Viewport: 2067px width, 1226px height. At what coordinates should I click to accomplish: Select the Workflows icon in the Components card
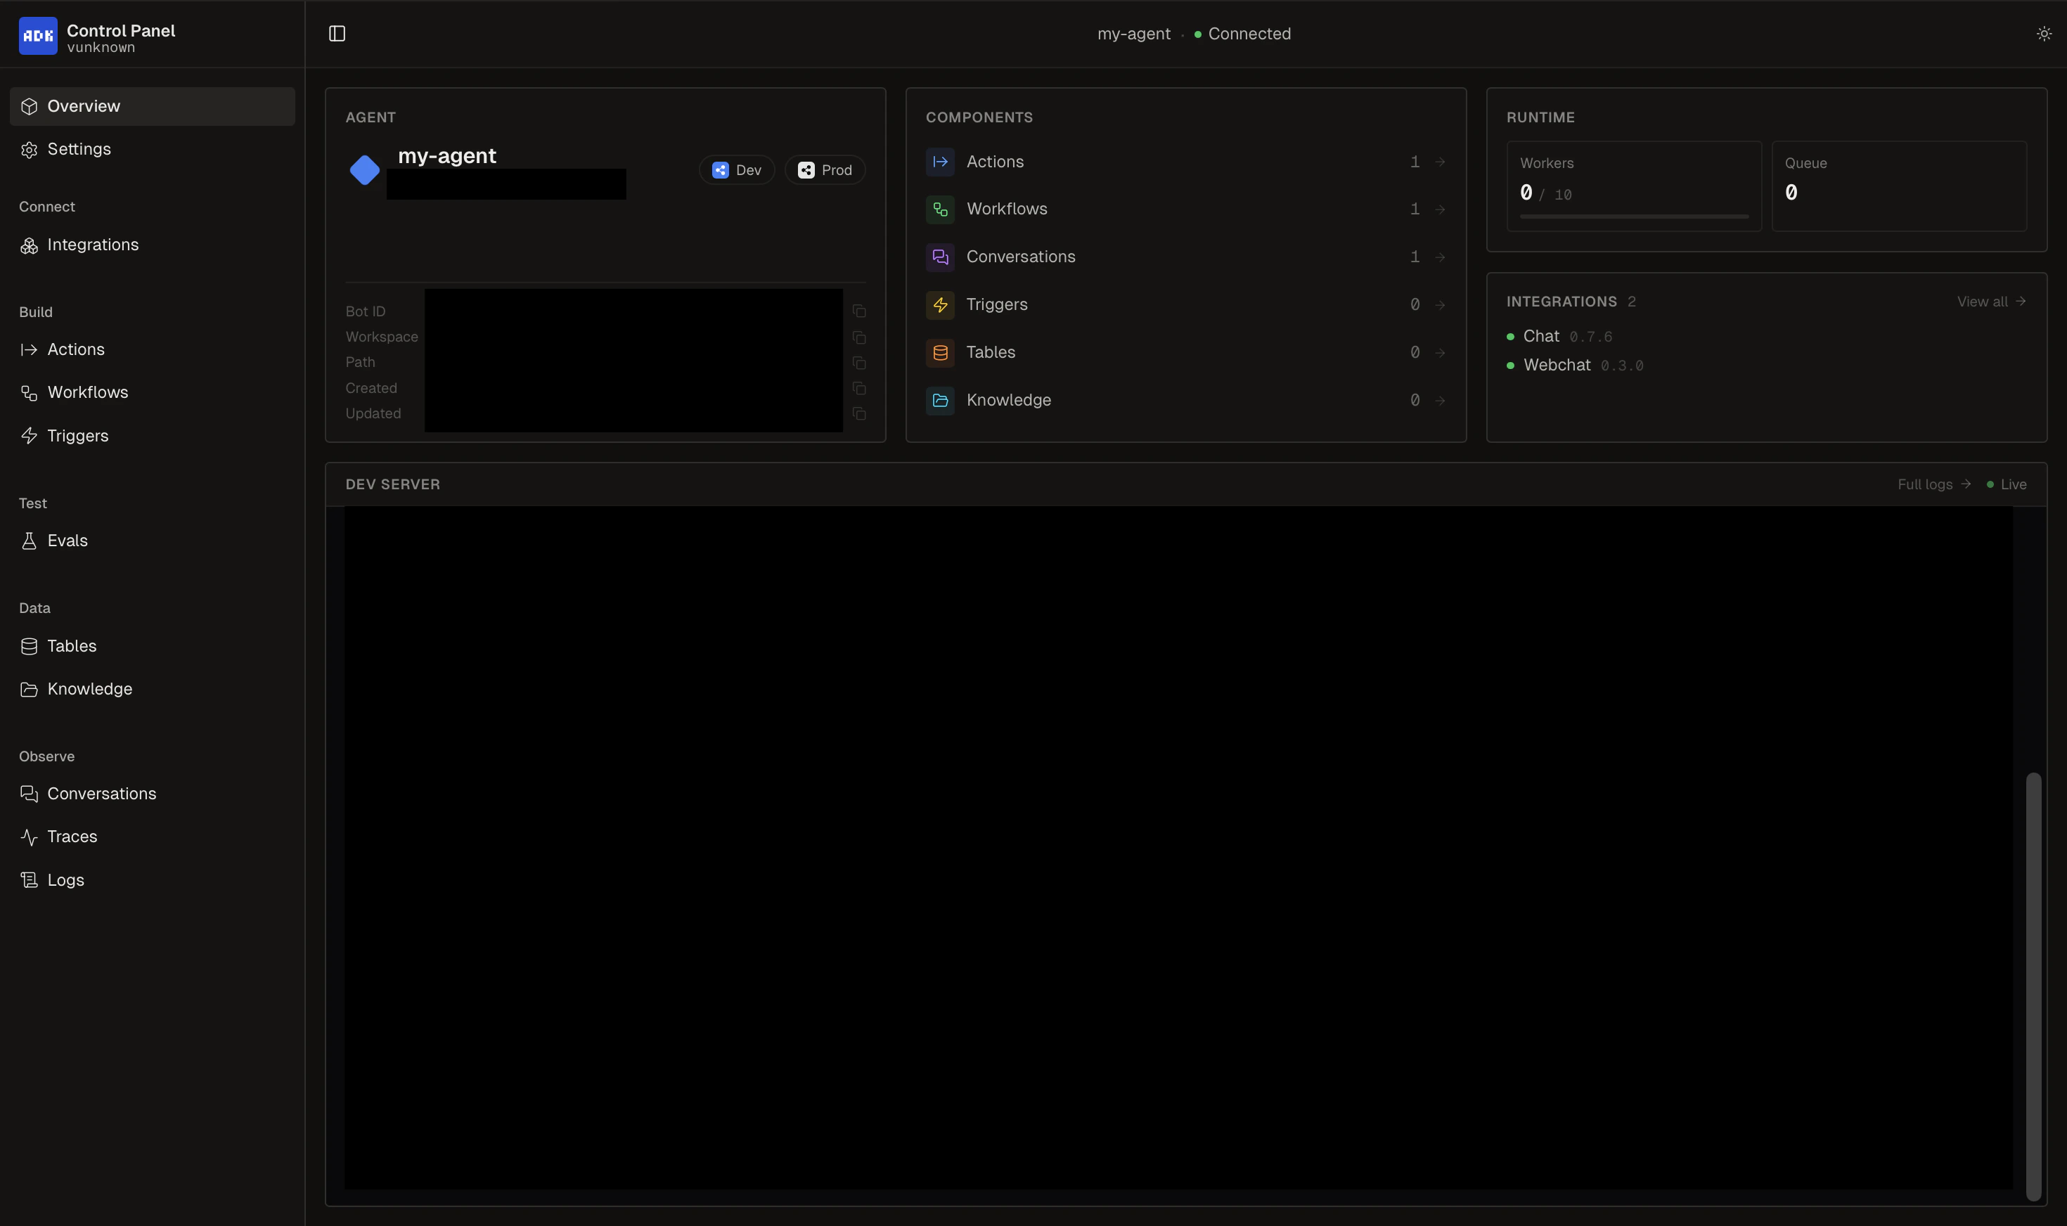[939, 209]
